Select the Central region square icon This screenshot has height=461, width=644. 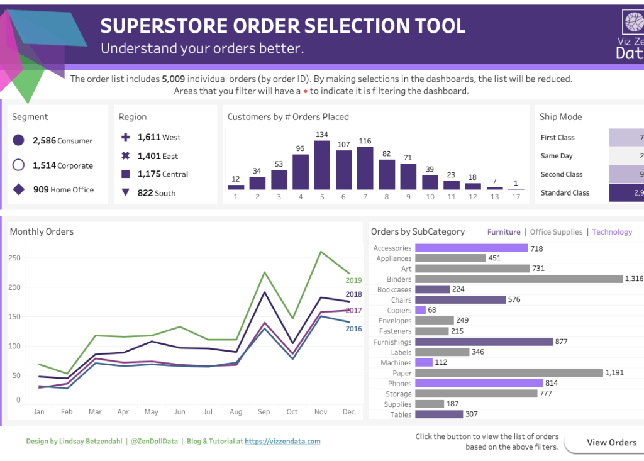tap(126, 174)
